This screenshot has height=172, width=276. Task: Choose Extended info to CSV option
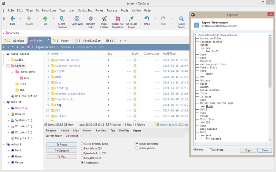[x=82, y=153]
